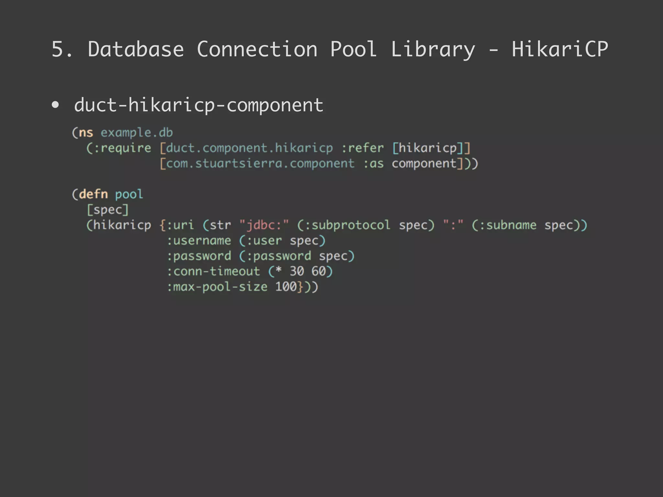
Task: Click the :require keyword in the ns form
Action: pos(122,148)
